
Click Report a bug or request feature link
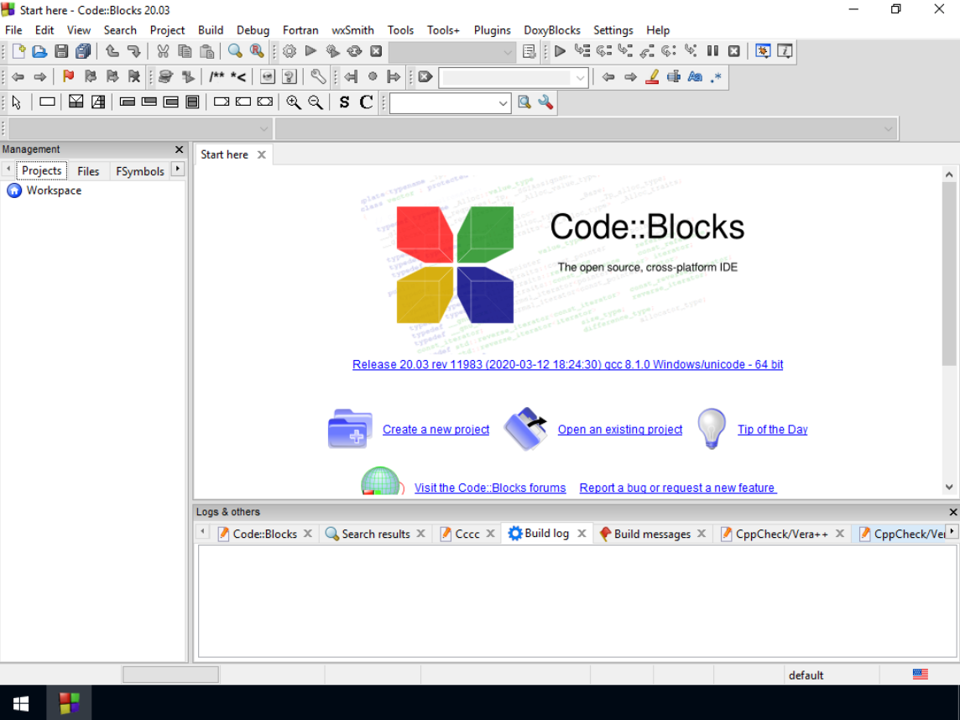pyautogui.click(x=678, y=488)
